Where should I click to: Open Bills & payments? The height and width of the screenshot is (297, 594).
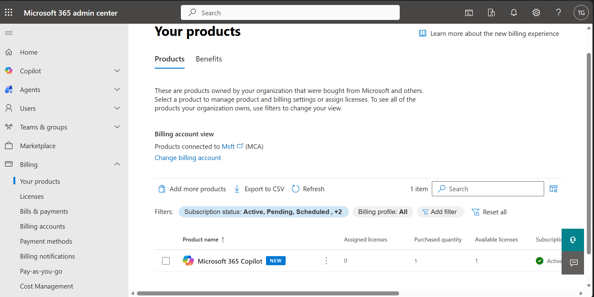coord(44,211)
